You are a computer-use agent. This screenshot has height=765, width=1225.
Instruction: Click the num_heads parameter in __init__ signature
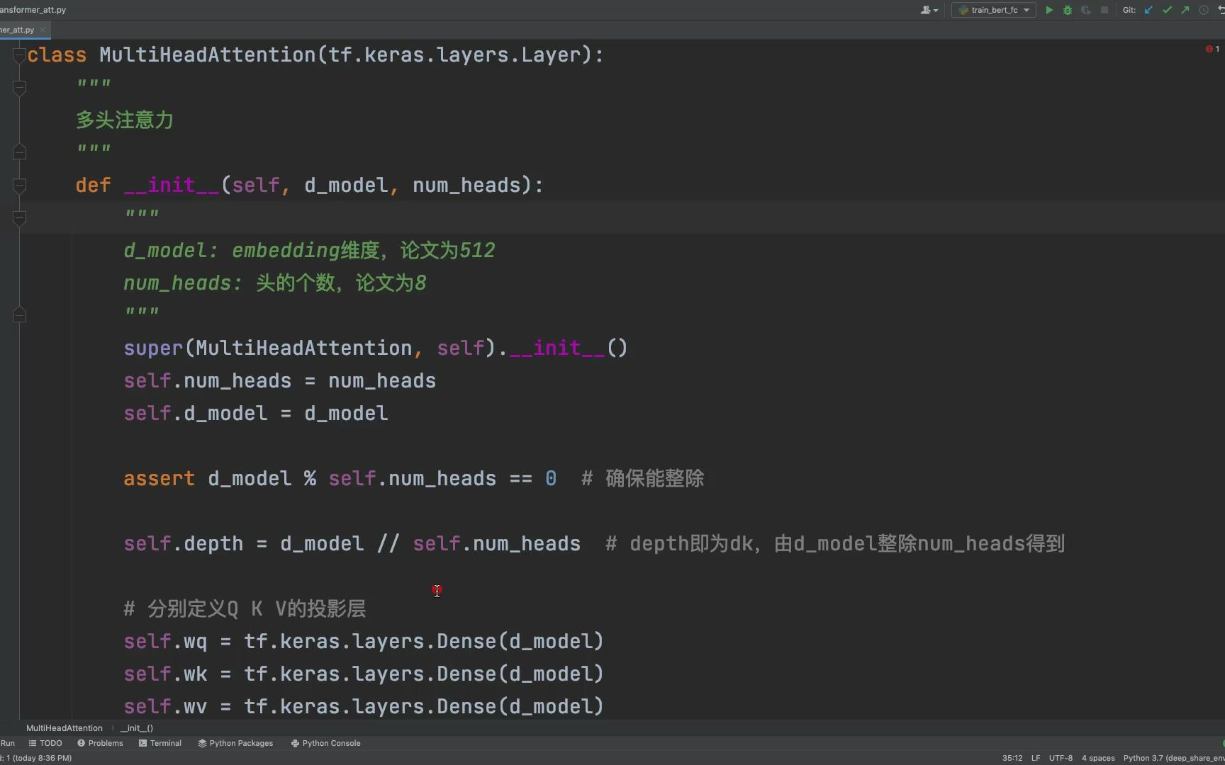466,185
